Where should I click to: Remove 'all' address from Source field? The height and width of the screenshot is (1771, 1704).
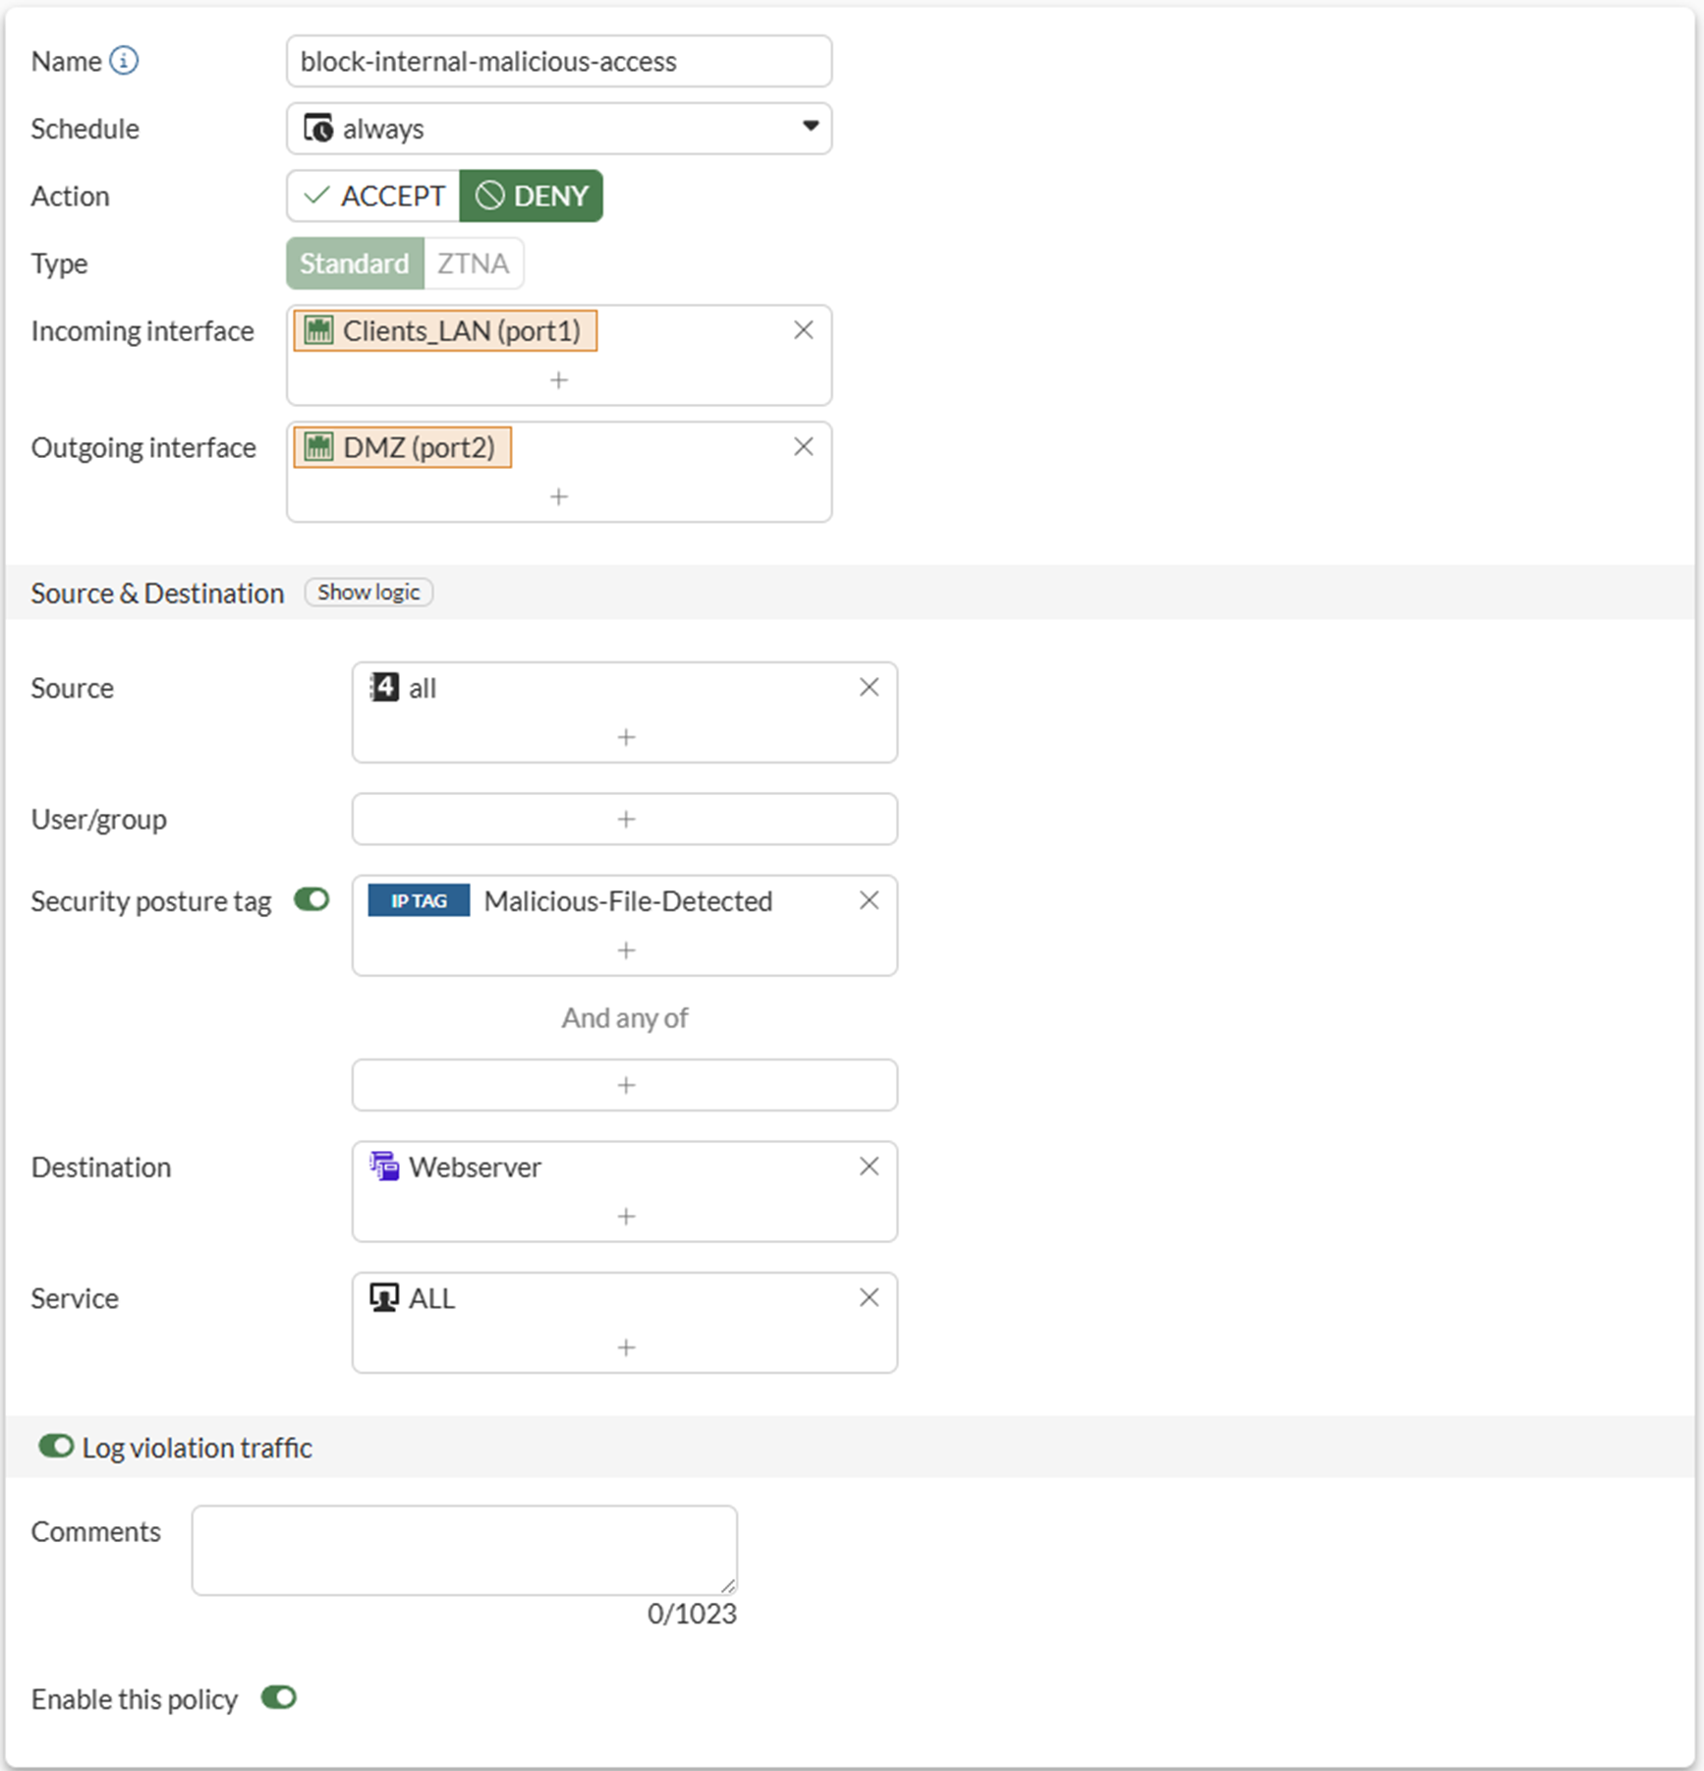click(869, 688)
